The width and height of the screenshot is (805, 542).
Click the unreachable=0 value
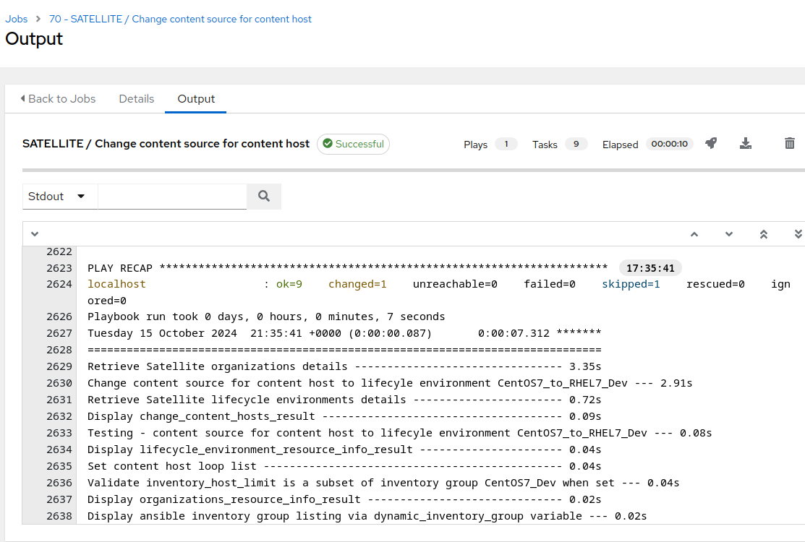(455, 284)
